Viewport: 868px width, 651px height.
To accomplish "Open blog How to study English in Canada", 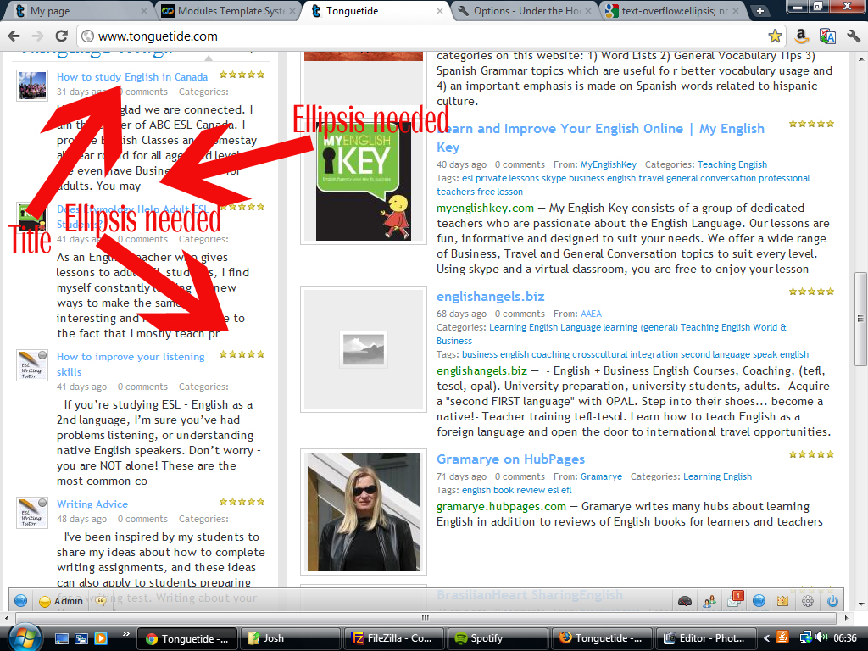I will coord(132,77).
